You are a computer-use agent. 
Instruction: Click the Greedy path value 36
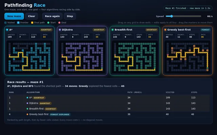click(x=202, y=37)
